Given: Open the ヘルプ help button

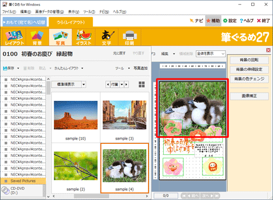Looking at the screenshot, I should coord(246,21).
